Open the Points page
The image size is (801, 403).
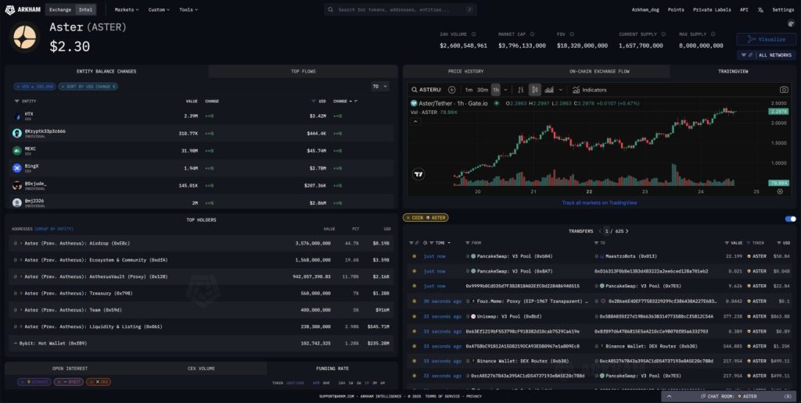tap(676, 9)
